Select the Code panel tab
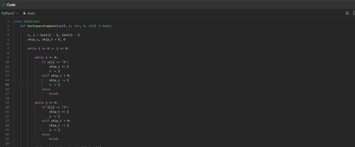 [x=9, y=5]
